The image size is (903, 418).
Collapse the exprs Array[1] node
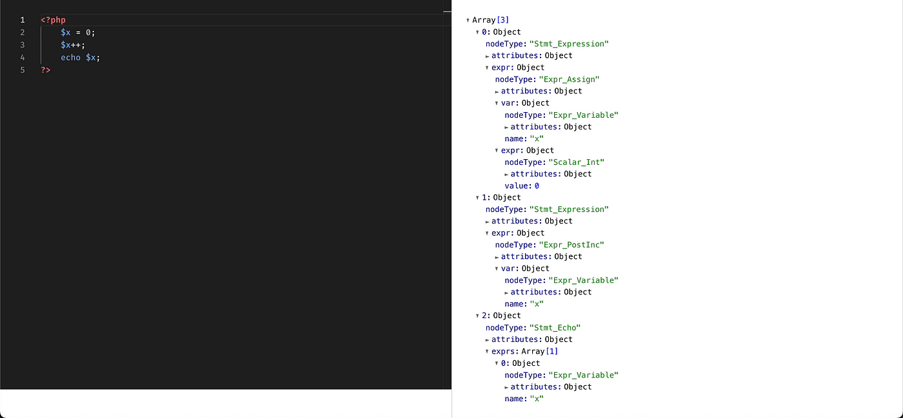[486, 351]
